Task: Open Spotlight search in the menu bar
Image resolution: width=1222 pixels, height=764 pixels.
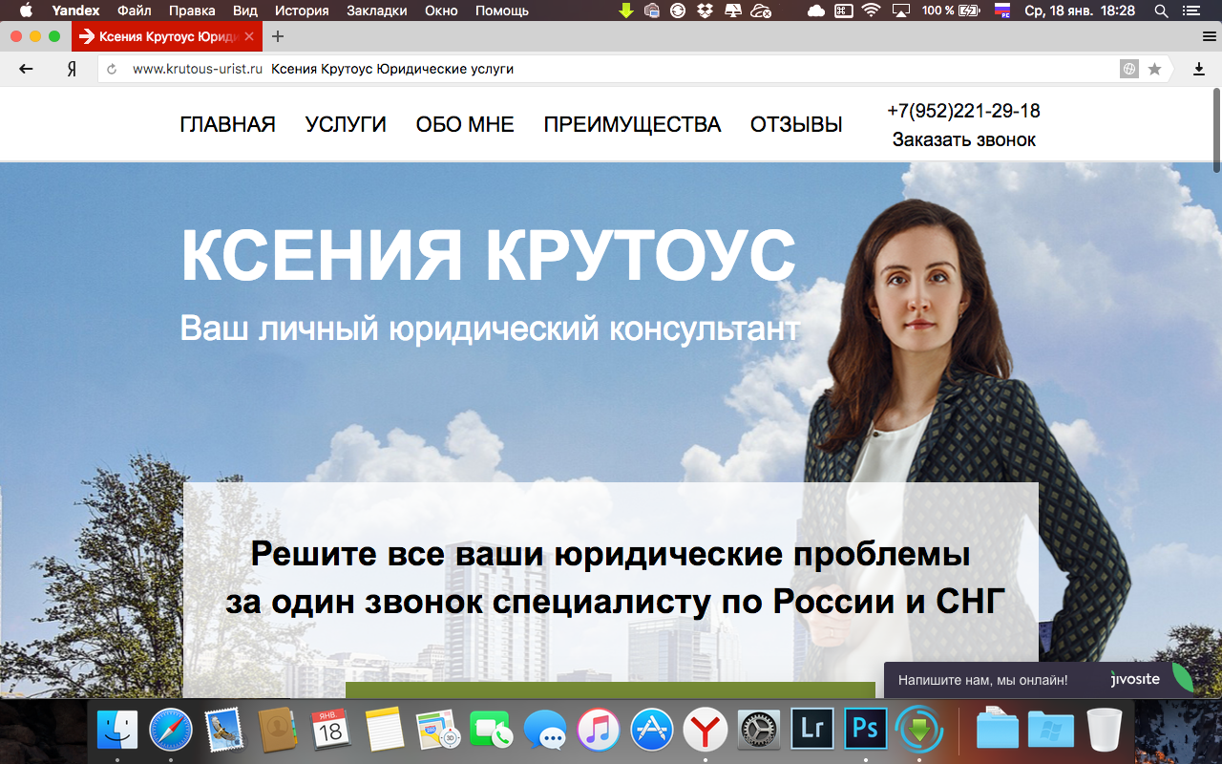Action: 1160,11
